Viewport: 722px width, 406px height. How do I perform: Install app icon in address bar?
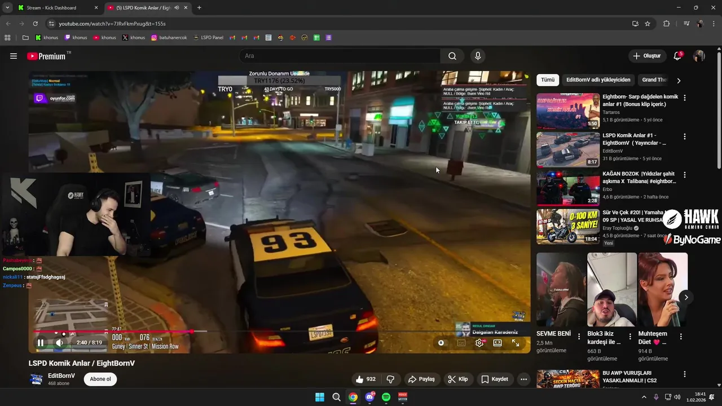(635, 24)
